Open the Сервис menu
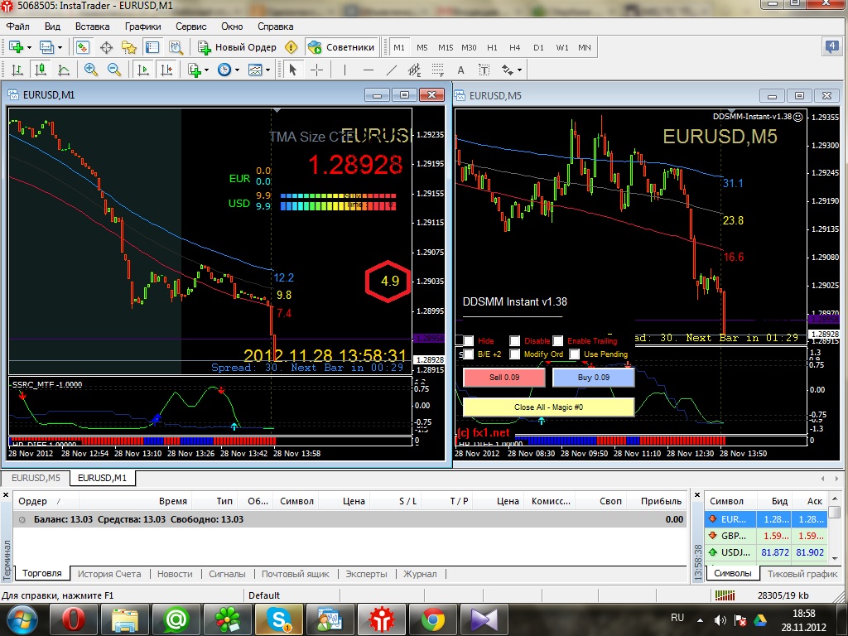The image size is (848, 636). point(191,26)
